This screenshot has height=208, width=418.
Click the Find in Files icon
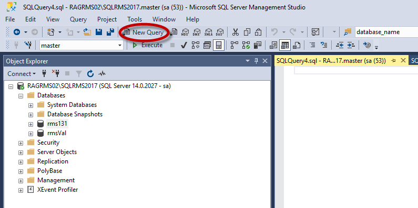coord(348,32)
